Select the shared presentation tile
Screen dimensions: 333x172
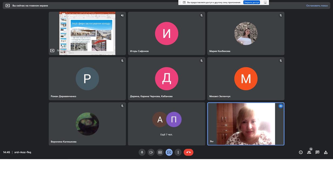tap(87, 33)
